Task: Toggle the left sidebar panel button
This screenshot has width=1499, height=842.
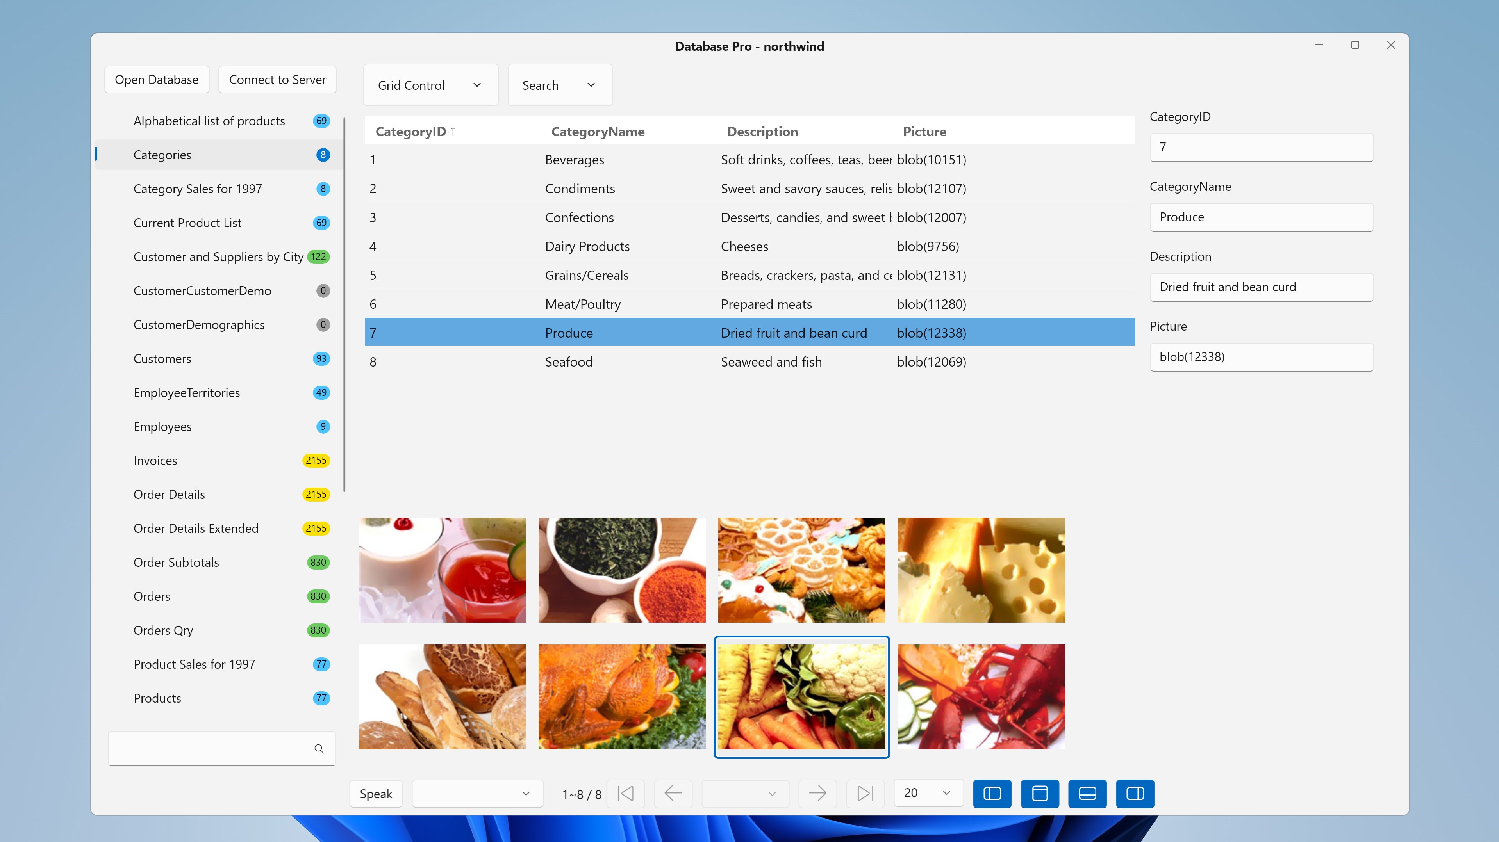Action: click(x=992, y=793)
